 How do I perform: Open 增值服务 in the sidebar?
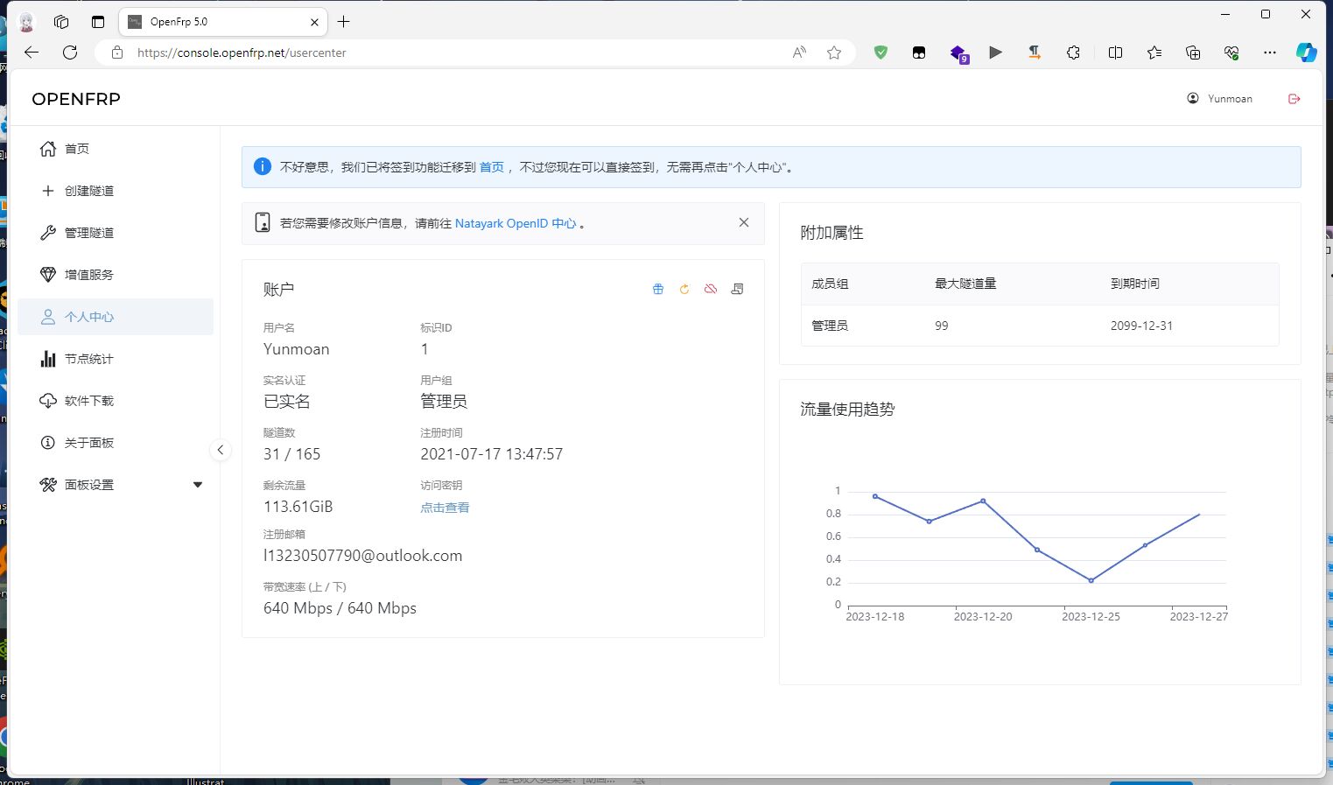(116, 275)
